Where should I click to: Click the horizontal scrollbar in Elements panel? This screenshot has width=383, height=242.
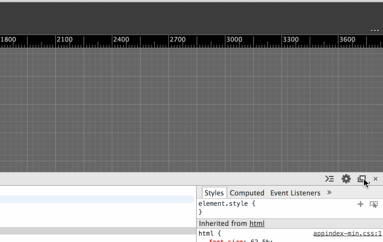pos(97,231)
